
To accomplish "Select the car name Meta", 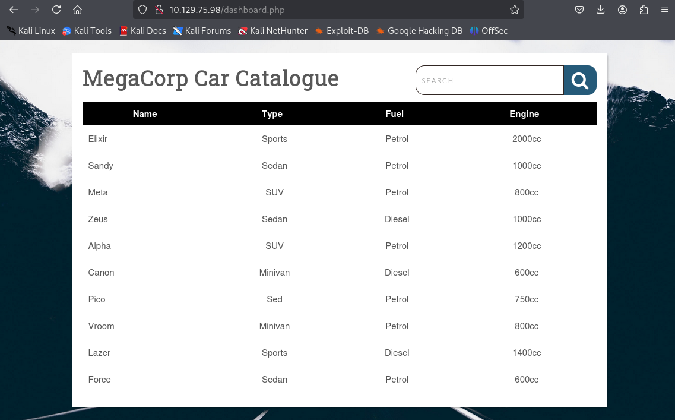I will click(98, 192).
